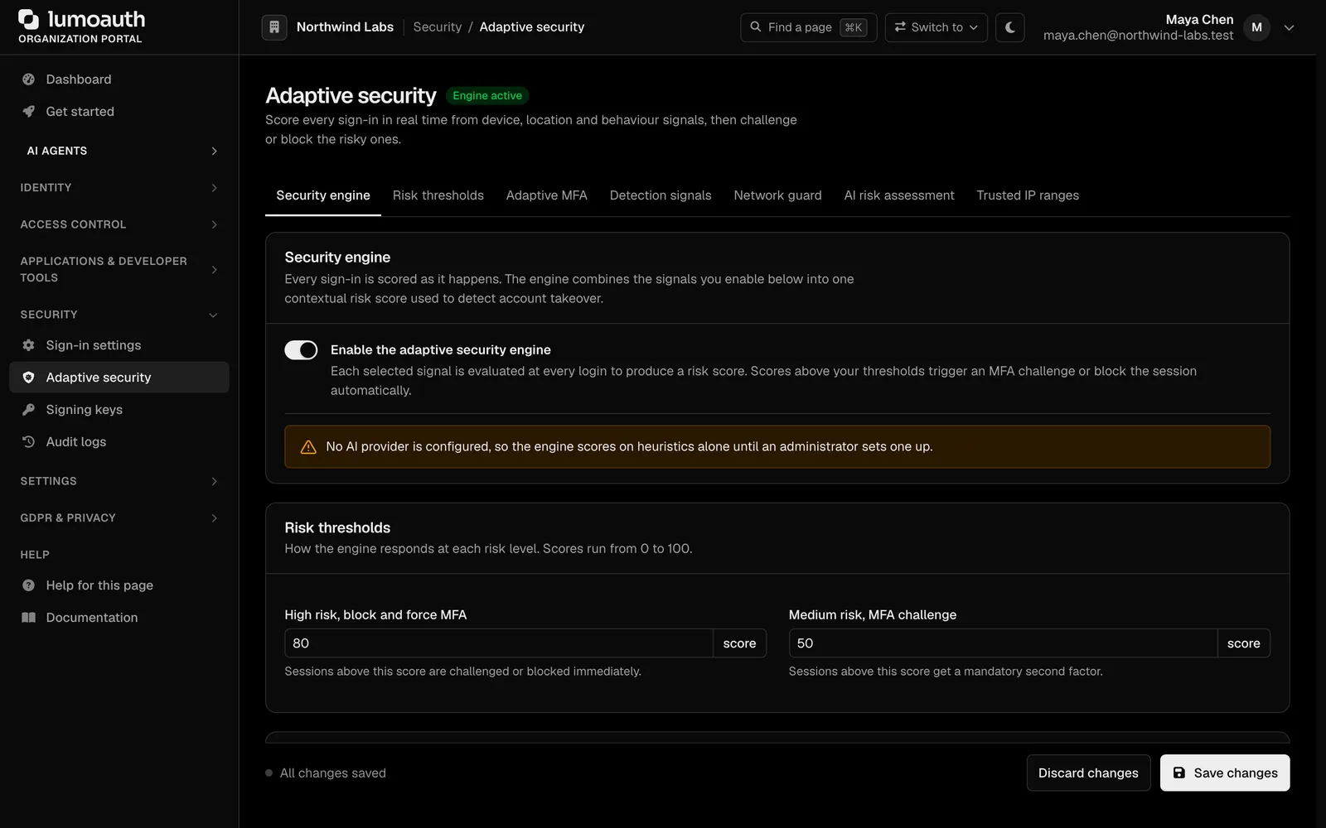Switch to the Adaptive MFA tab
Viewport: 1326px width, 828px height.
coord(546,195)
